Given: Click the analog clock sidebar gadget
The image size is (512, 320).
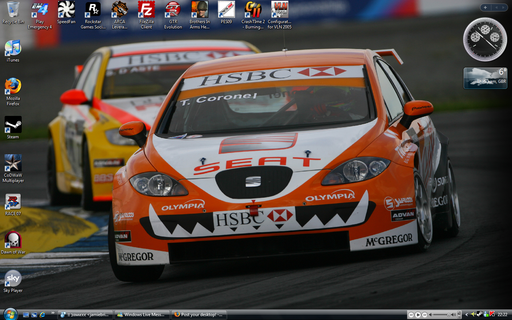Looking at the screenshot, I should 485,39.
